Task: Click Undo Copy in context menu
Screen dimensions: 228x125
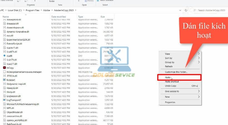Action: tap(171, 86)
